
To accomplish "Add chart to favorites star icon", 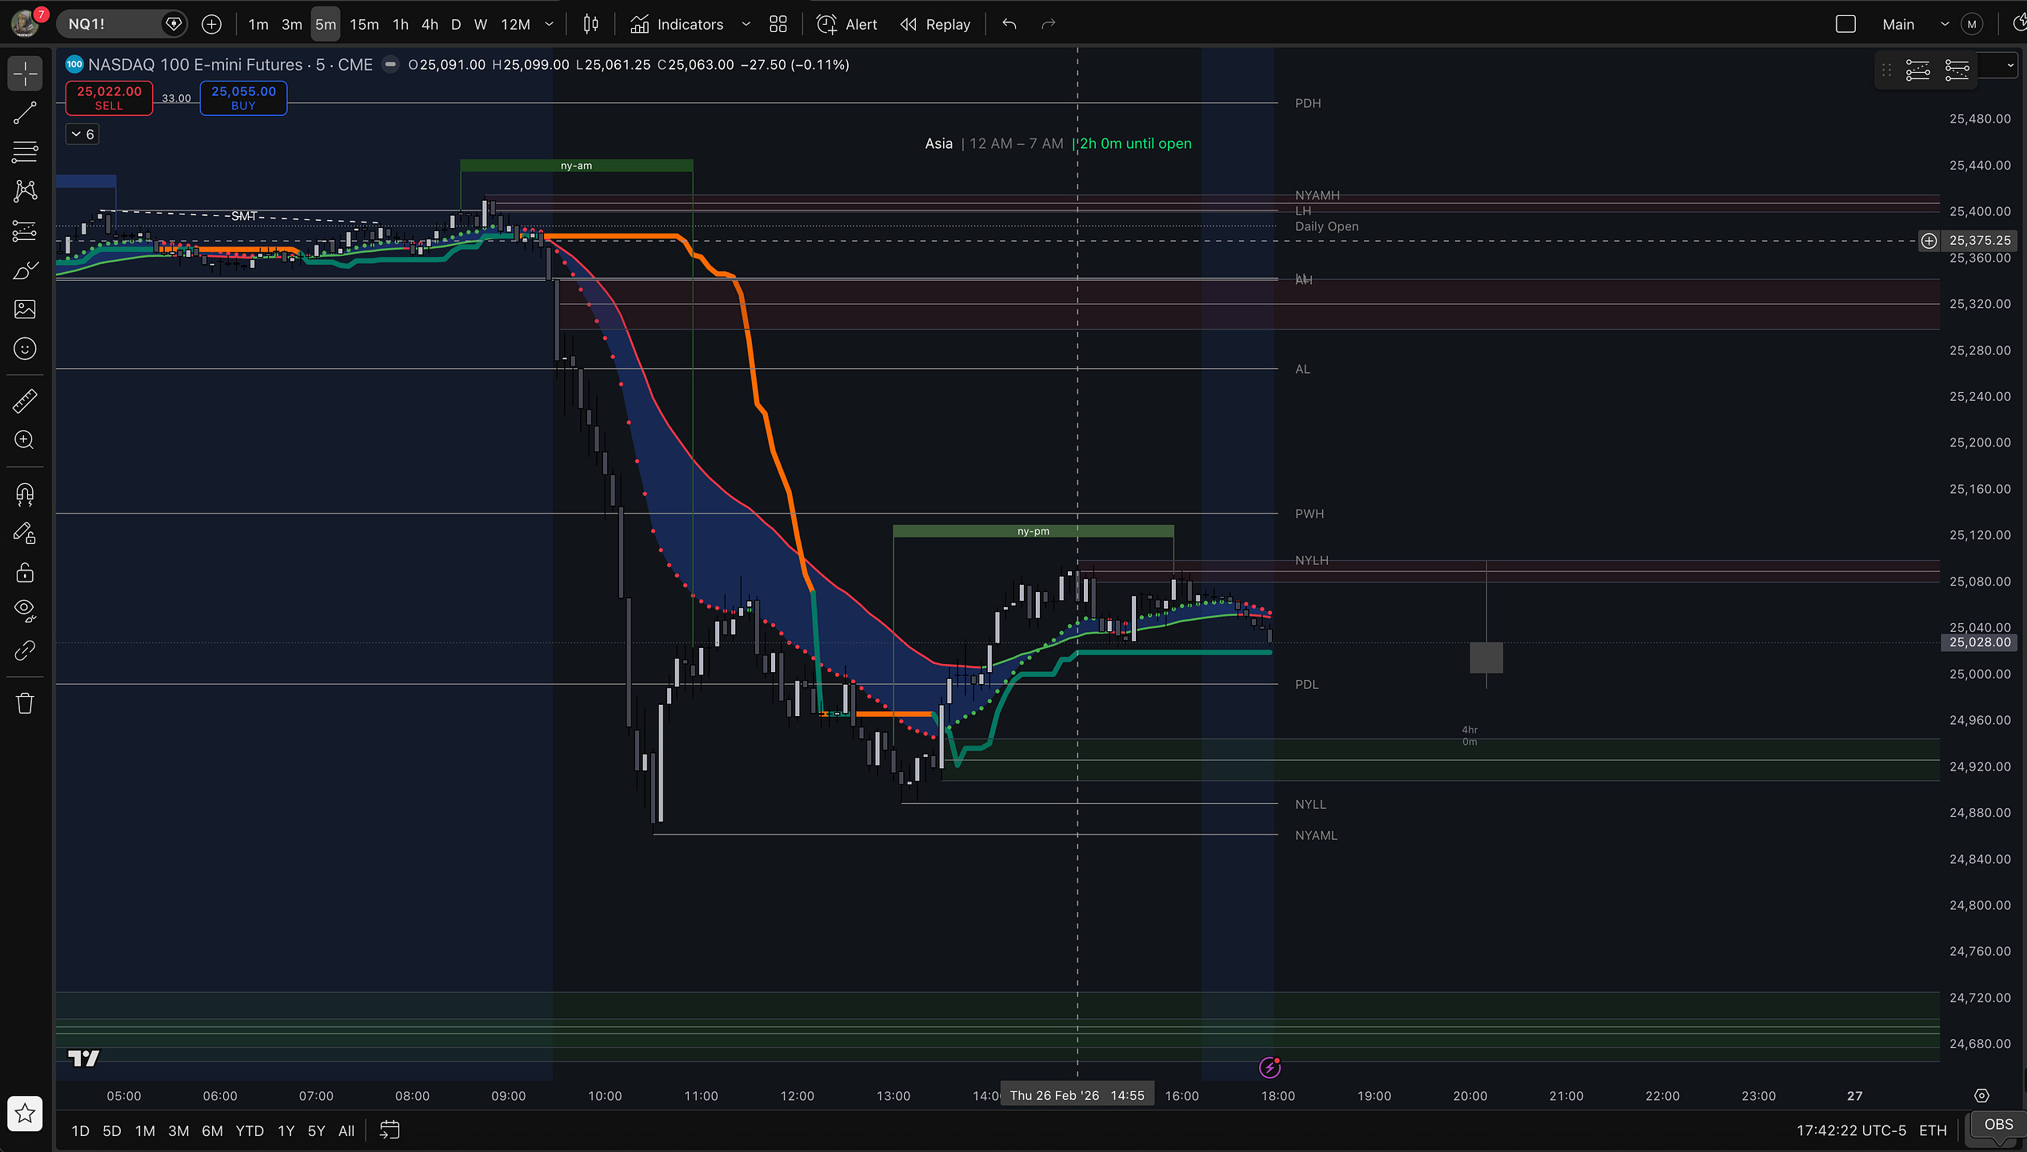I will (x=25, y=1113).
